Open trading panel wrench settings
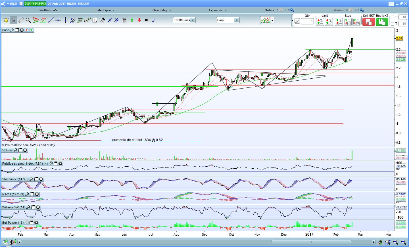The image size is (409, 247). pyautogui.click(x=297, y=21)
